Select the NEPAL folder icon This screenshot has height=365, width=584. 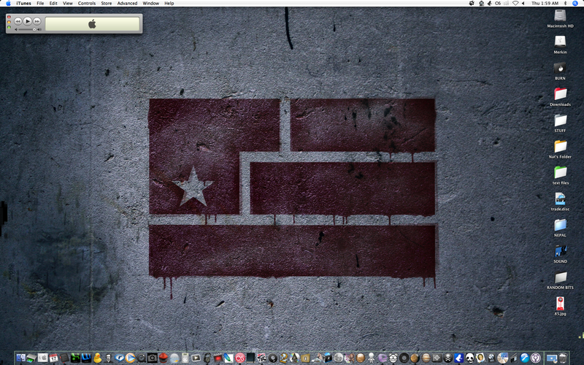coord(560,225)
